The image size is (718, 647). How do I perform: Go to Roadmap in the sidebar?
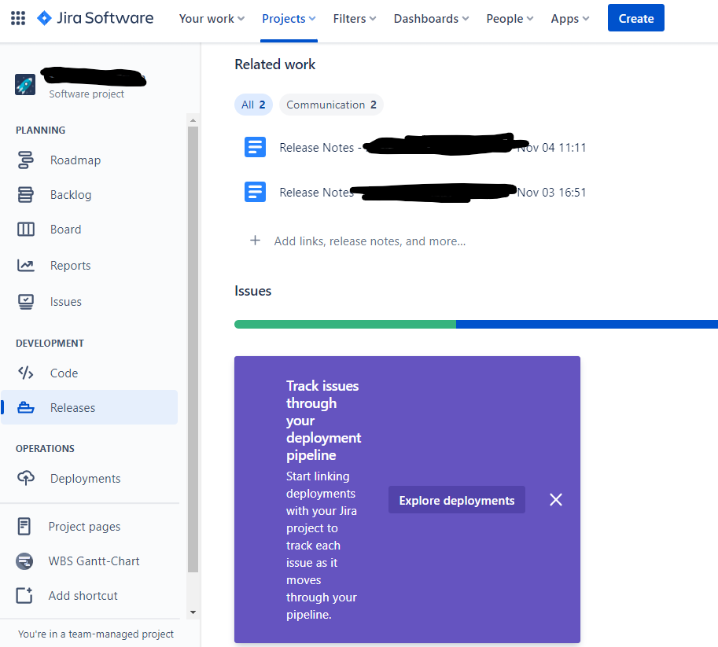[90, 160]
